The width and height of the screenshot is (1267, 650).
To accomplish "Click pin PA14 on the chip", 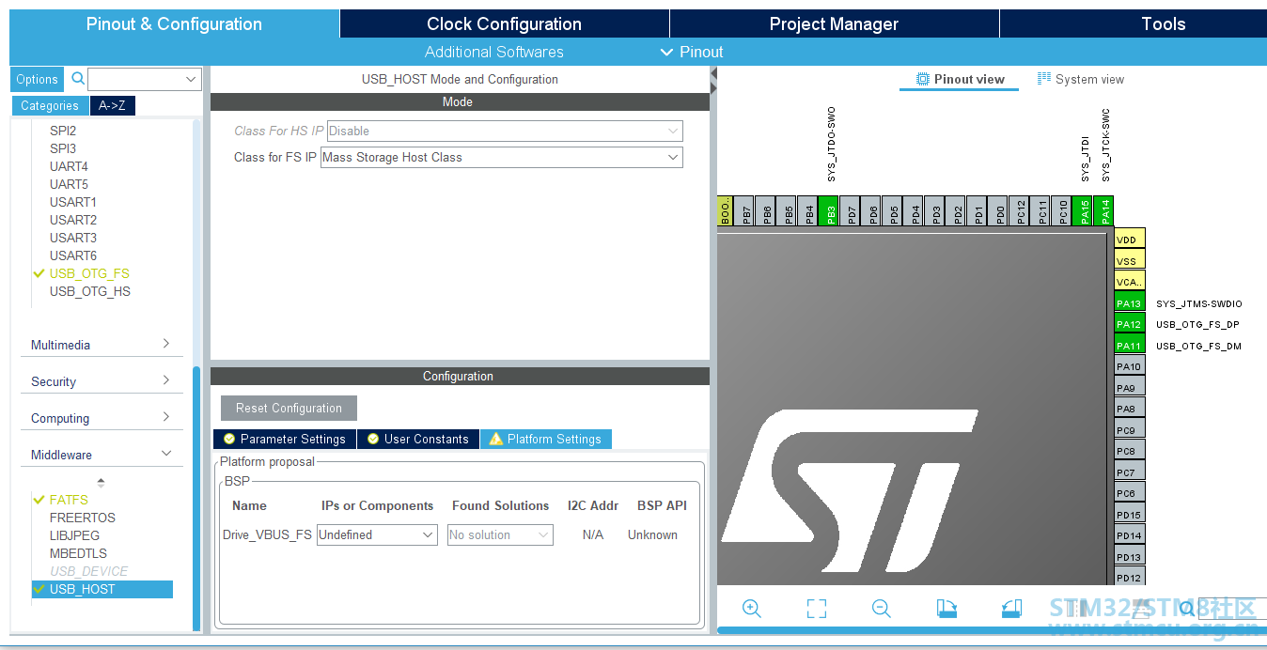I will click(1104, 212).
